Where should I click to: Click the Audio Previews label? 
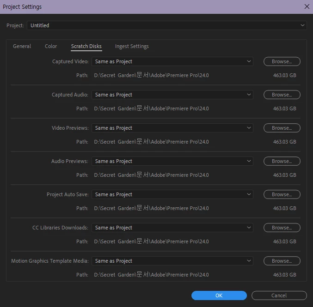click(70, 161)
